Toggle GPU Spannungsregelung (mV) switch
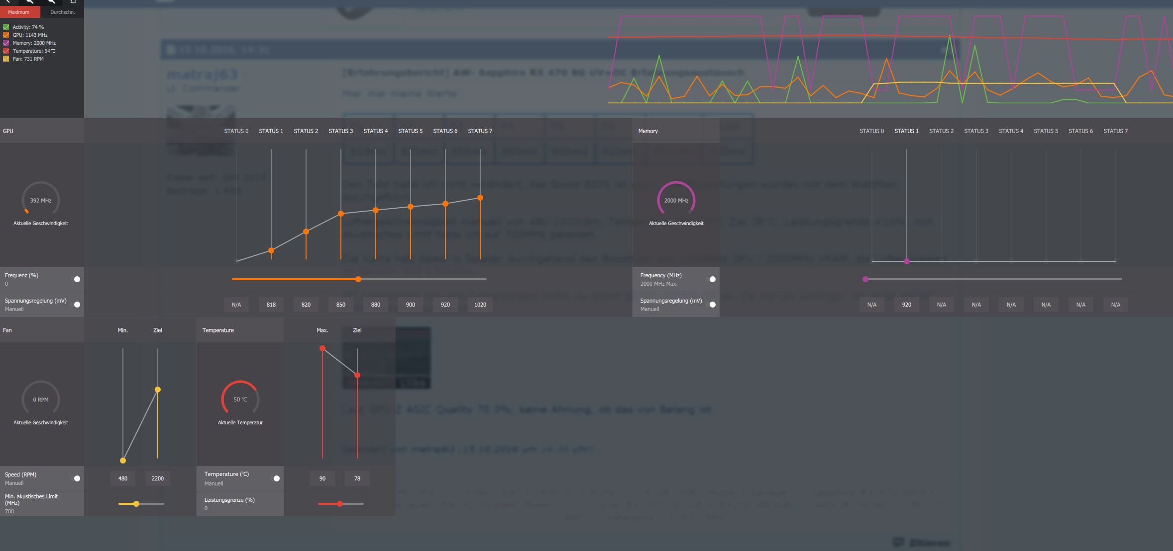Image resolution: width=1173 pixels, height=551 pixels. coord(77,305)
